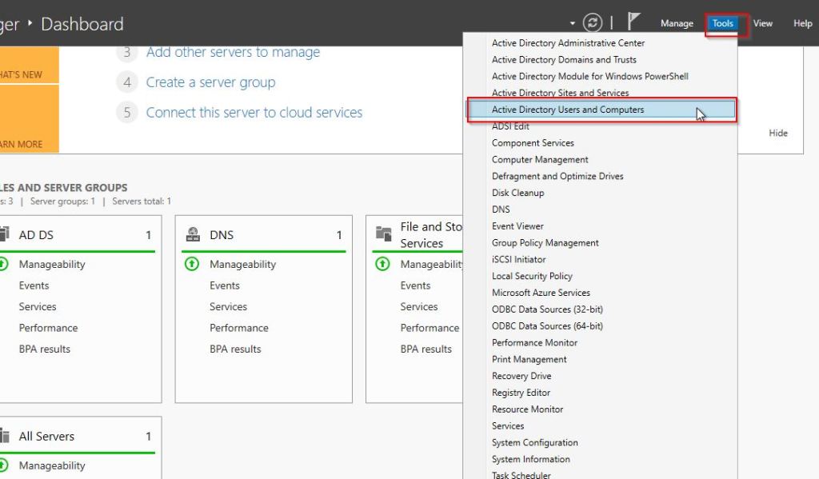Viewport: 819px width, 479px height.
Task: Open Group Policy Management
Action: tap(545, 243)
